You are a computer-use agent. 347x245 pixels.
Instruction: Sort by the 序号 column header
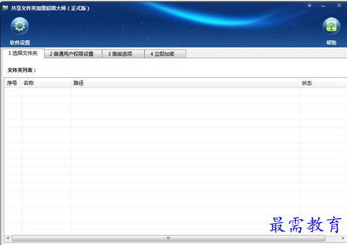click(x=13, y=83)
